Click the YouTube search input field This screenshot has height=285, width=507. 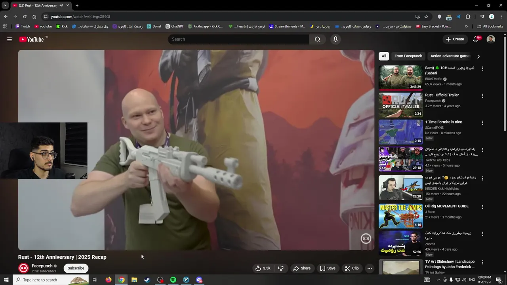[x=238, y=39]
